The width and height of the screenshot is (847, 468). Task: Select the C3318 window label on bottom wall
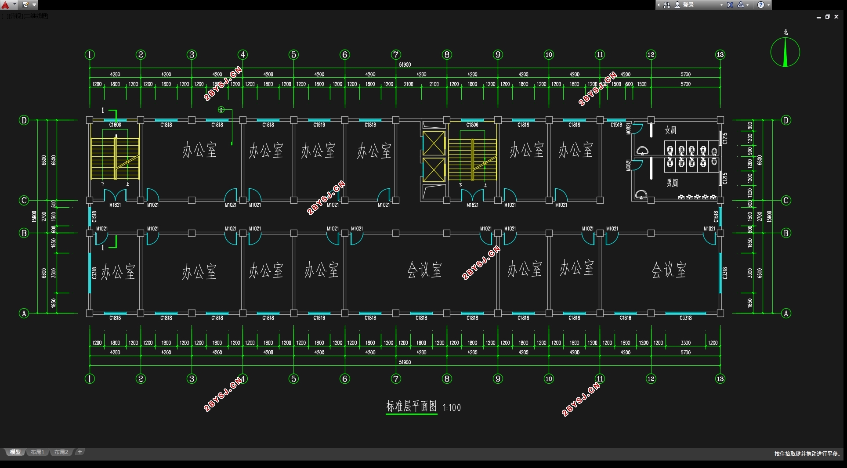[685, 318]
